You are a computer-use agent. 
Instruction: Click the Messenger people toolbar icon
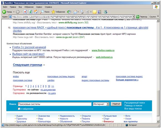click(x=105, y=12)
